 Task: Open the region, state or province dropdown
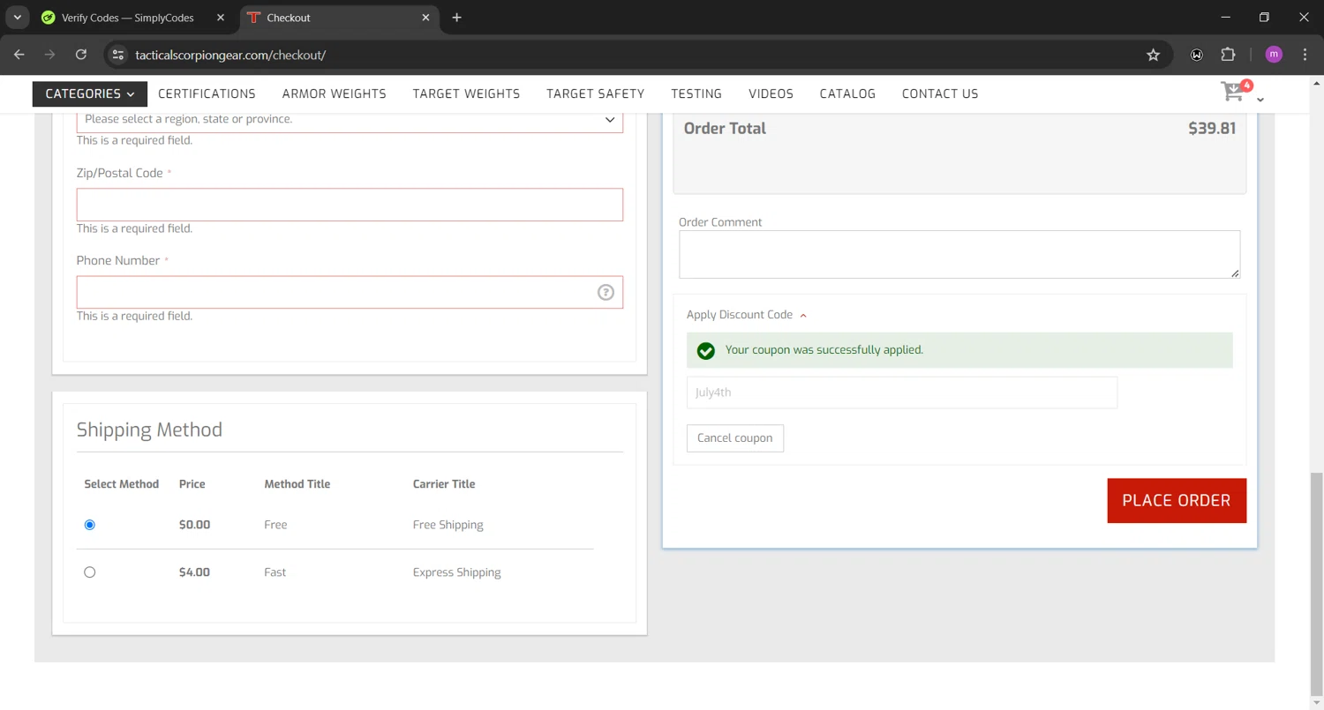(x=350, y=119)
